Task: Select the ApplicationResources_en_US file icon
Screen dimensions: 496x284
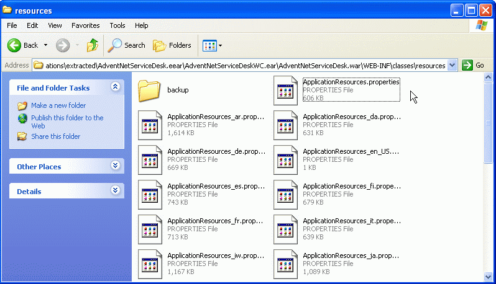Action: [285, 160]
